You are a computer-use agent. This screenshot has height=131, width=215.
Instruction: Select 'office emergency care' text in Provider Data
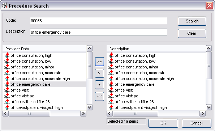point(30,84)
